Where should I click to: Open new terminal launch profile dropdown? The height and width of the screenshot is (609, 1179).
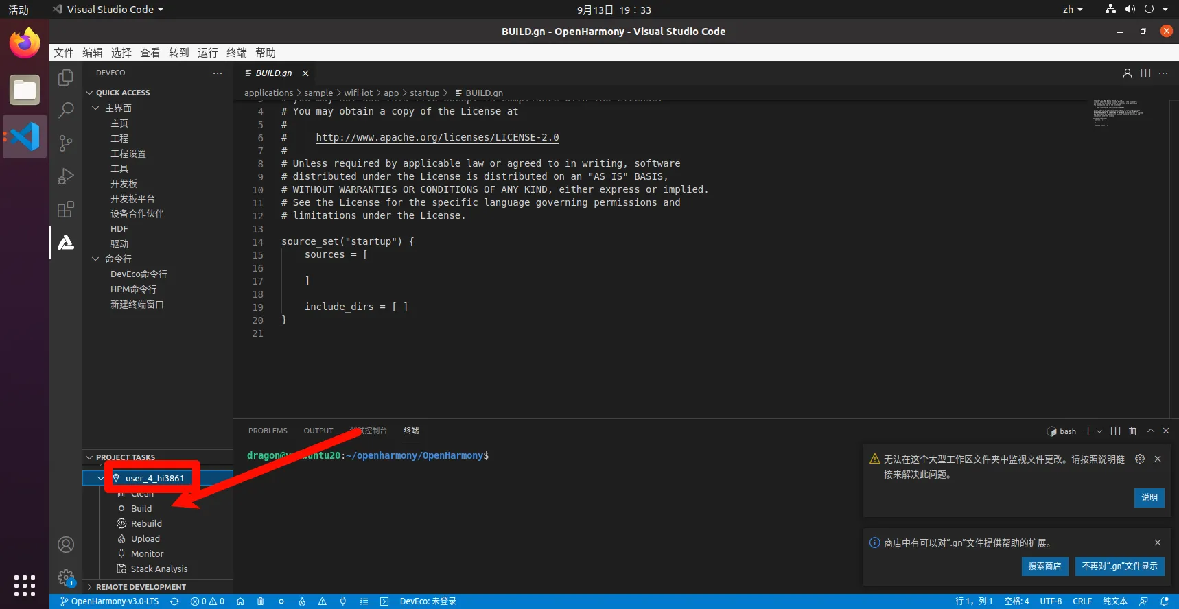click(1099, 431)
